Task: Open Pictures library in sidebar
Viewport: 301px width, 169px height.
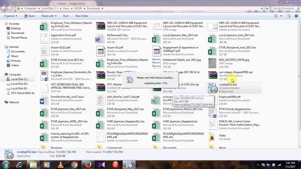Action: click(16, 61)
